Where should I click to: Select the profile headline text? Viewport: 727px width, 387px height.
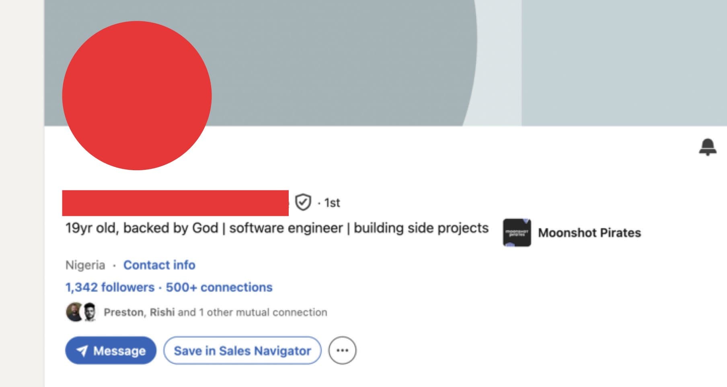pyautogui.click(x=277, y=228)
